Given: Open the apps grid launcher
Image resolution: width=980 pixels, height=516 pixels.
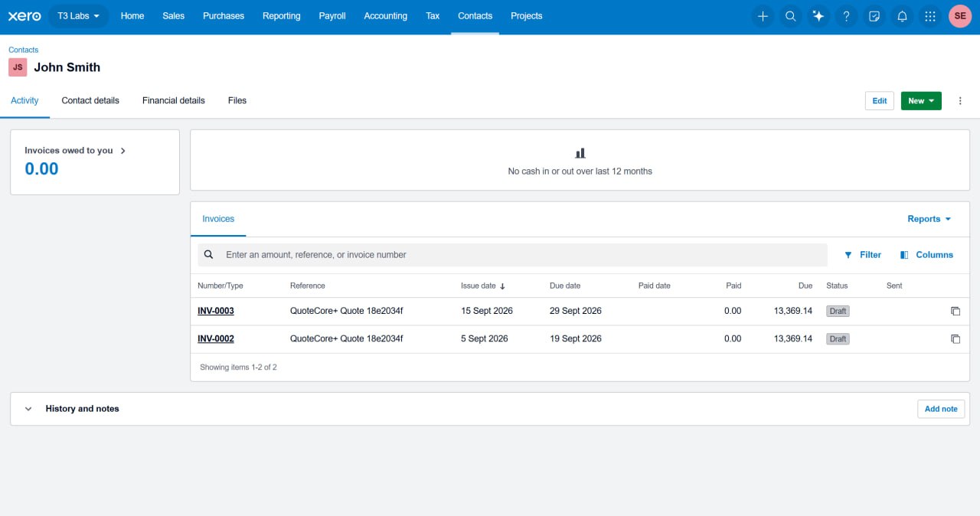Looking at the screenshot, I should 929,16.
